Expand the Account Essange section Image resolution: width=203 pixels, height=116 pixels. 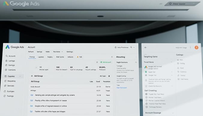click(x=173, y=113)
